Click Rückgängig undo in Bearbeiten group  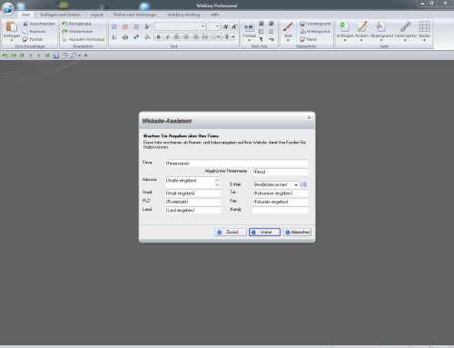(x=76, y=24)
